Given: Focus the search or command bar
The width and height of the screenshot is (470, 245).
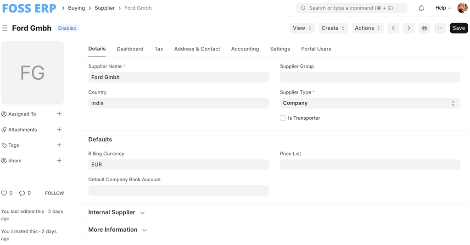Looking at the screenshot, I should 351,8.
